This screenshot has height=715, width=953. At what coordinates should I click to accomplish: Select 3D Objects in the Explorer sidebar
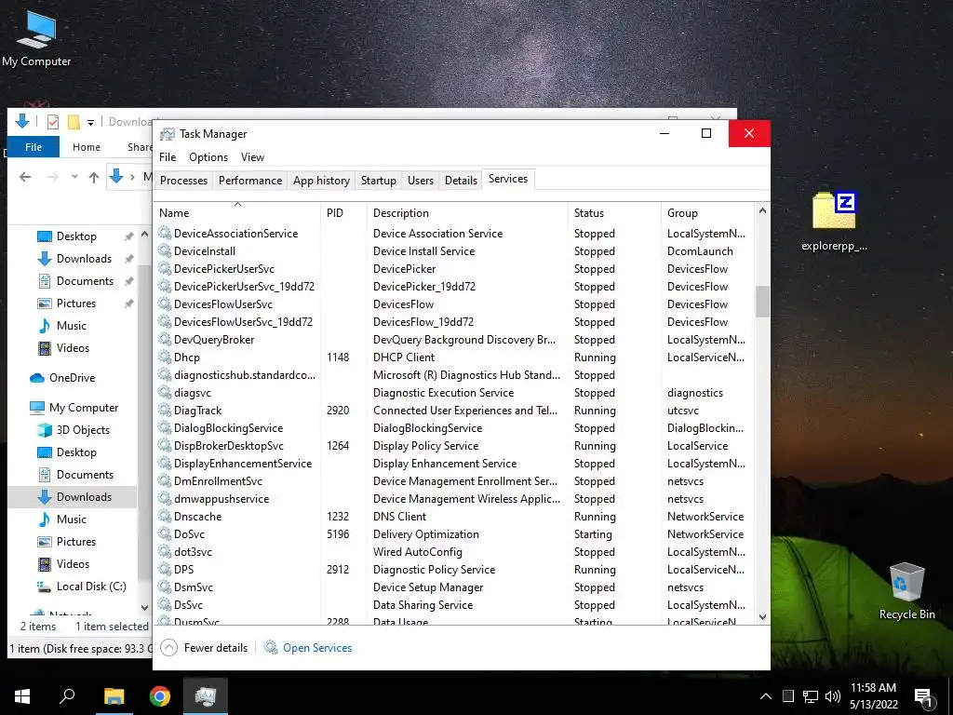[83, 430]
